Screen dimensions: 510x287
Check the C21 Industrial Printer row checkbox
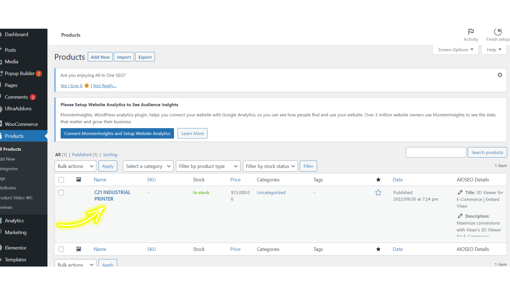click(61, 193)
